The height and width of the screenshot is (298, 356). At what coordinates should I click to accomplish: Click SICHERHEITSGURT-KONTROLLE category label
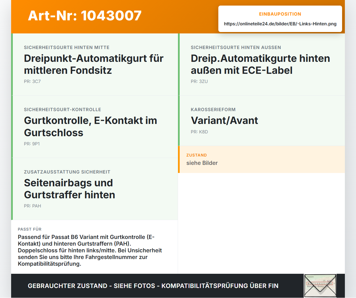62,109
